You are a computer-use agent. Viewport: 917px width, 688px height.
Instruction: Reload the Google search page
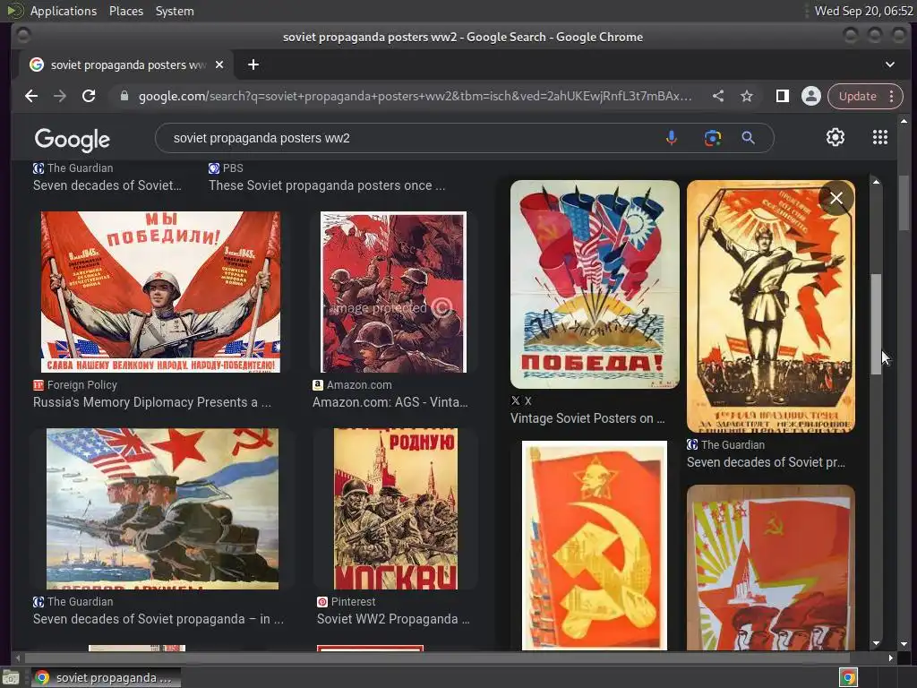tap(89, 96)
